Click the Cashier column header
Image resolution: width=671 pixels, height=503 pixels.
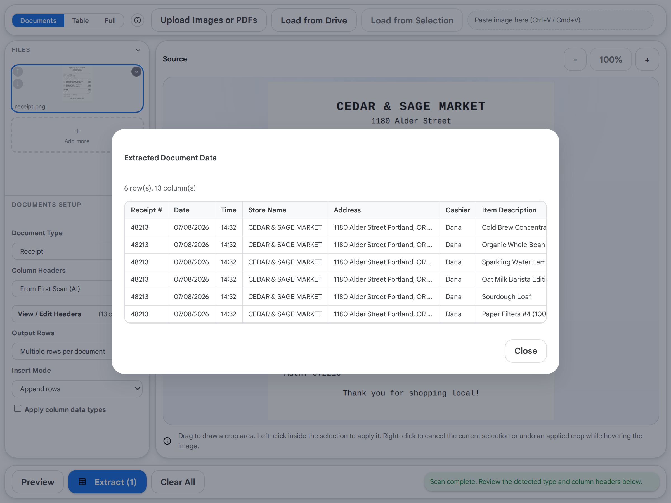pos(458,210)
